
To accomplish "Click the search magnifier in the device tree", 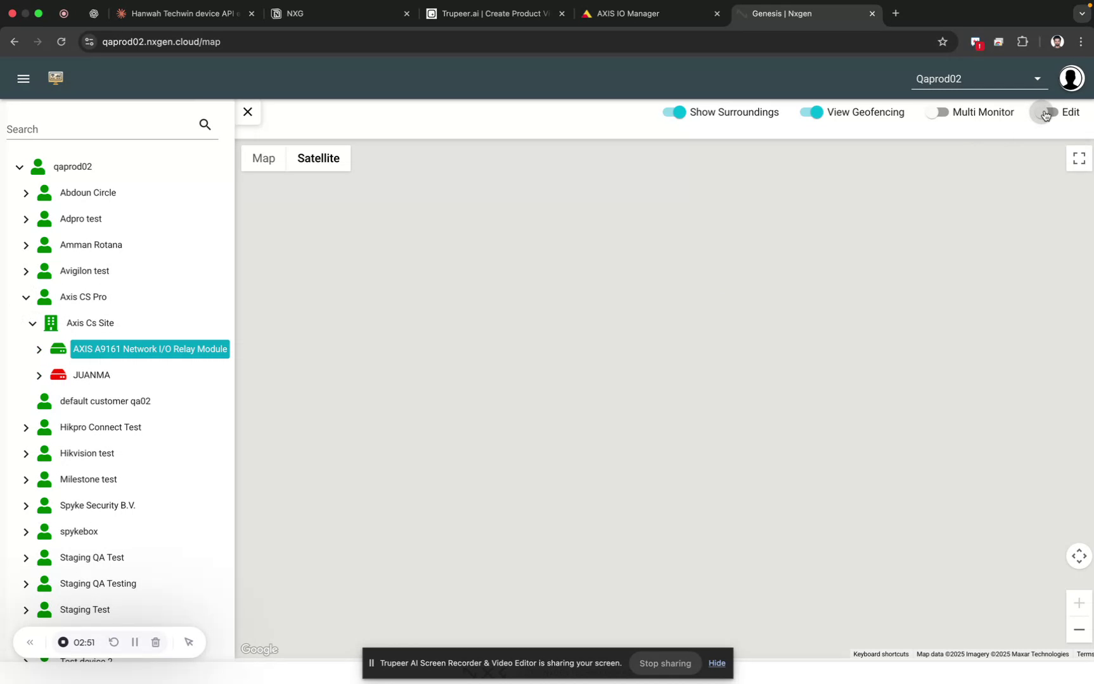I will coord(205,124).
